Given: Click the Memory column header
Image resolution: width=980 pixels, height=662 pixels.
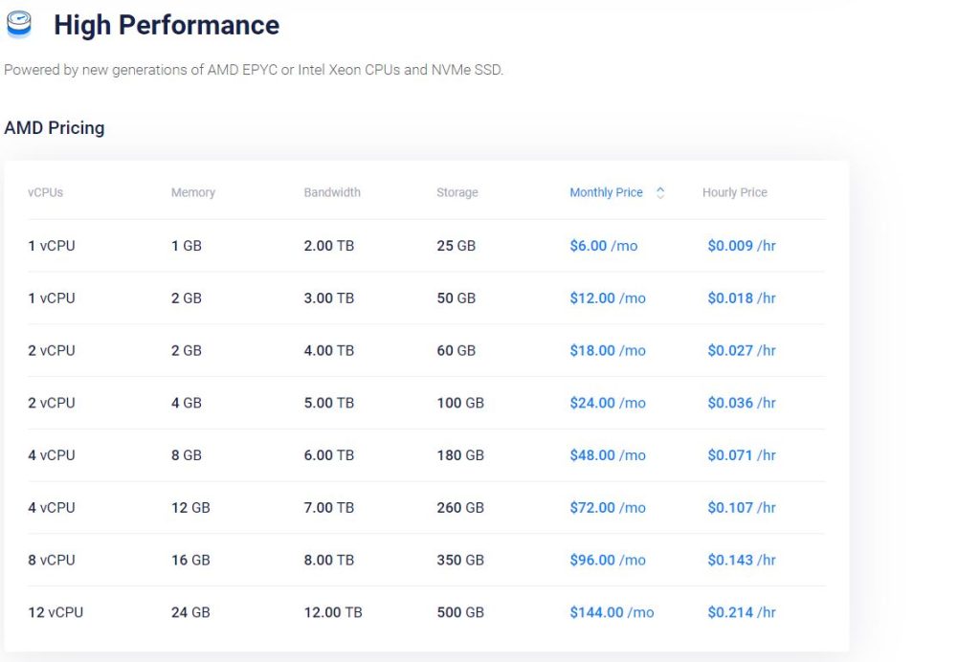Looking at the screenshot, I should [193, 192].
